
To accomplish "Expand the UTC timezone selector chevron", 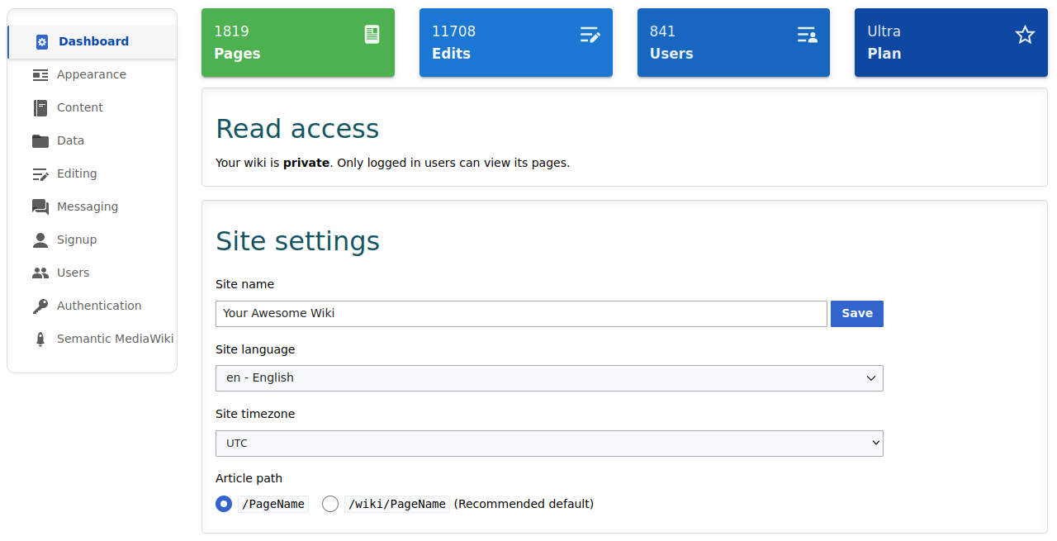I will click(x=871, y=443).
